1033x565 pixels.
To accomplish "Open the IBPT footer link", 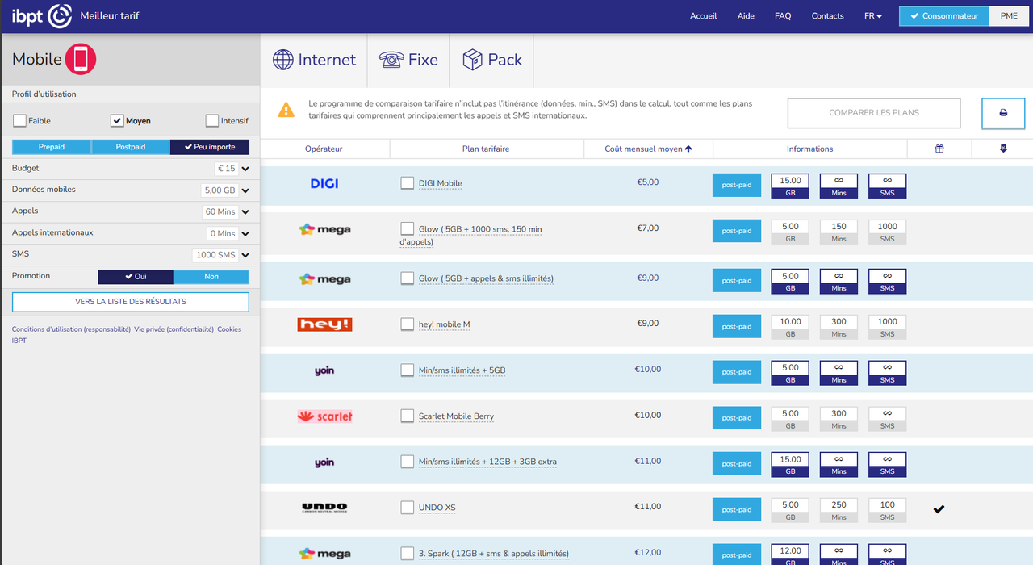I will pyautogui.click(x=19, y=341).
